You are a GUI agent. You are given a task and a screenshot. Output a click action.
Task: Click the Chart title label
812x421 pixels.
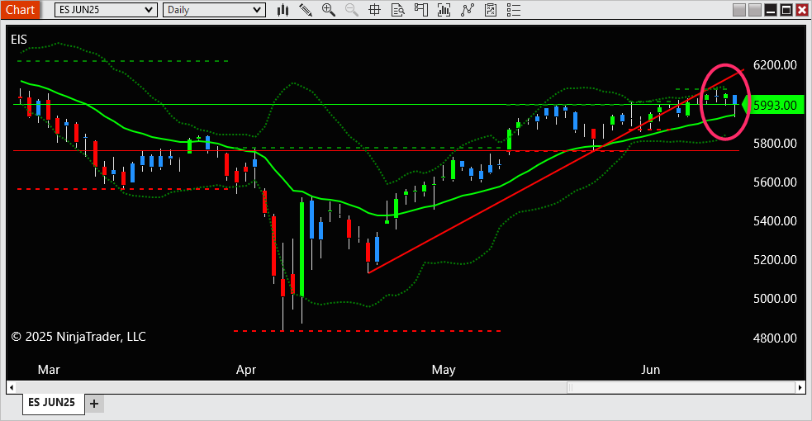coord(20,10)
